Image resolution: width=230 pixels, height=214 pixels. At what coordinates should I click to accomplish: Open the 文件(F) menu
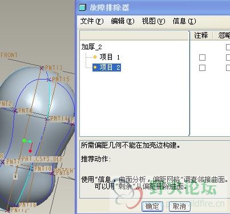92,21
